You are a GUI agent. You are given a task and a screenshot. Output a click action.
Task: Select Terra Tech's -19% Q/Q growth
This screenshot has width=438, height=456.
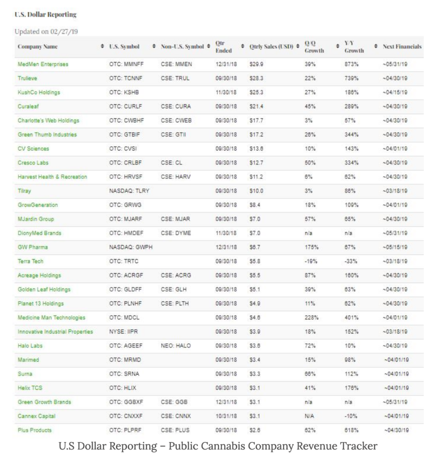pos(311,261)
